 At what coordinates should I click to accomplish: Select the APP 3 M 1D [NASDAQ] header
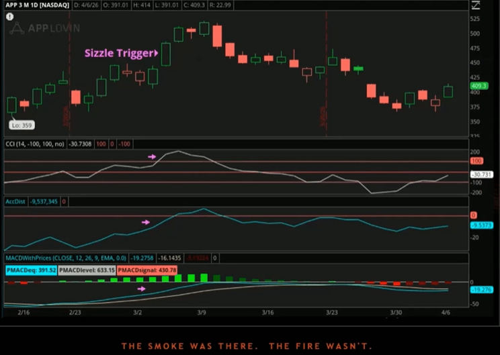pos(38,5)
